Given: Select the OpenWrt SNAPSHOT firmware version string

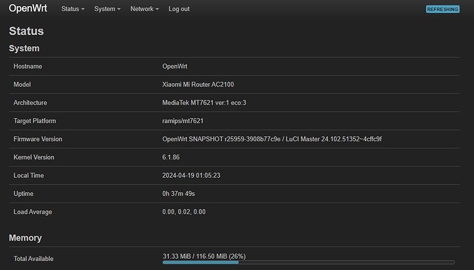Looking at the screenshot, I should [x=272, y=139].
